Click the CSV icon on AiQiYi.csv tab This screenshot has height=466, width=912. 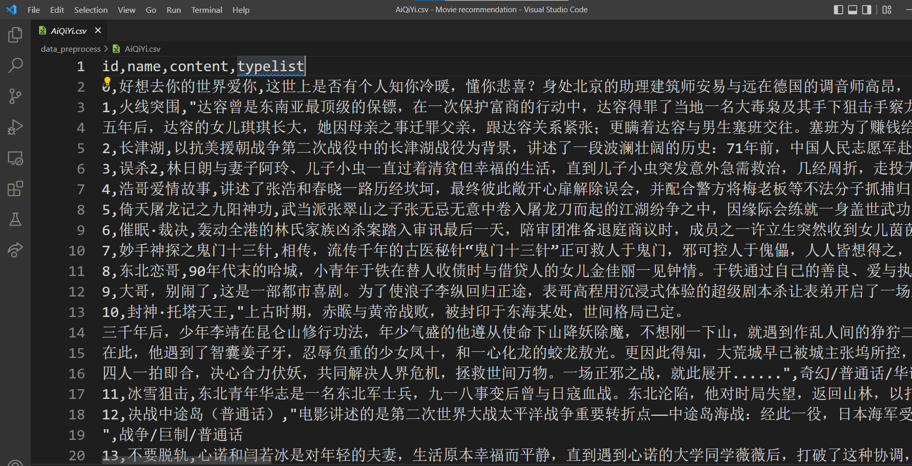(x=43, y=31)
